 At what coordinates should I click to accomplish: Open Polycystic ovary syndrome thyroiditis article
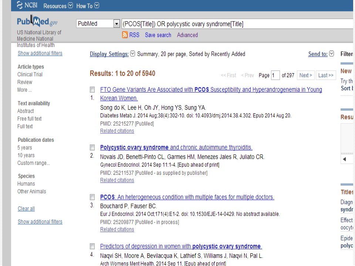tap(176, 147)
